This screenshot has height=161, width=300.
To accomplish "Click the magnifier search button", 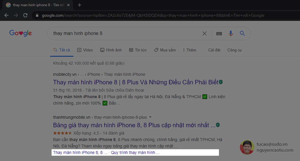I will (242, 33).
